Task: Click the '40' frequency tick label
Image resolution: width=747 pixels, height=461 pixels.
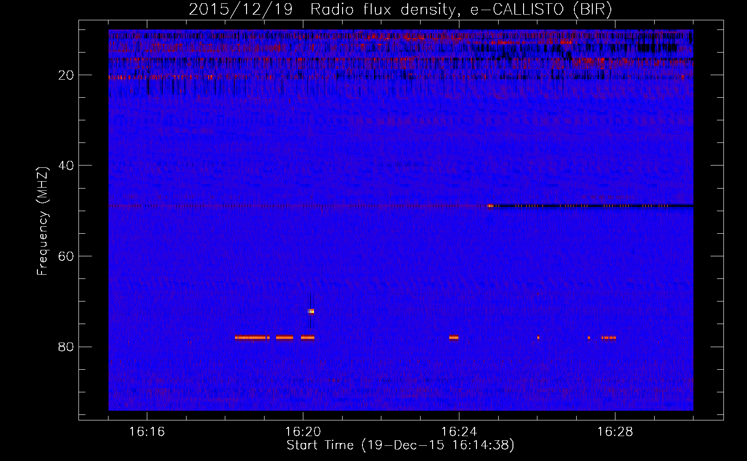Action: click(66, 165)
